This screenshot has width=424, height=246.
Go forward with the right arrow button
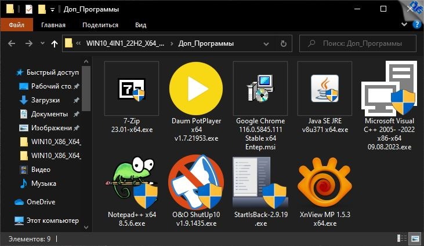(x=29, y=43)
